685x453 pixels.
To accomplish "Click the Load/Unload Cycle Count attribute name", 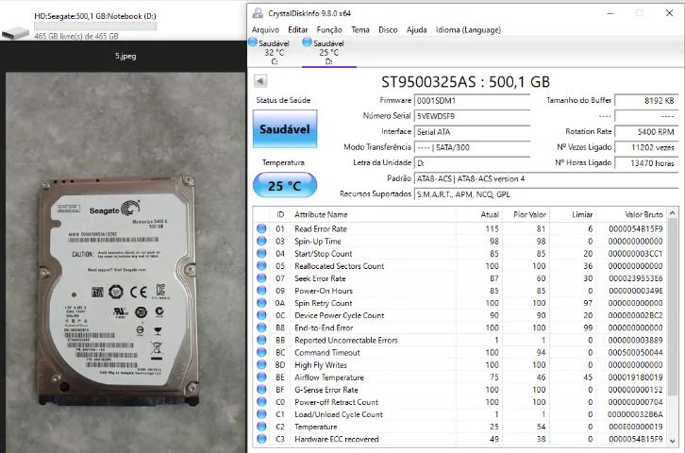I will [339, 414].
